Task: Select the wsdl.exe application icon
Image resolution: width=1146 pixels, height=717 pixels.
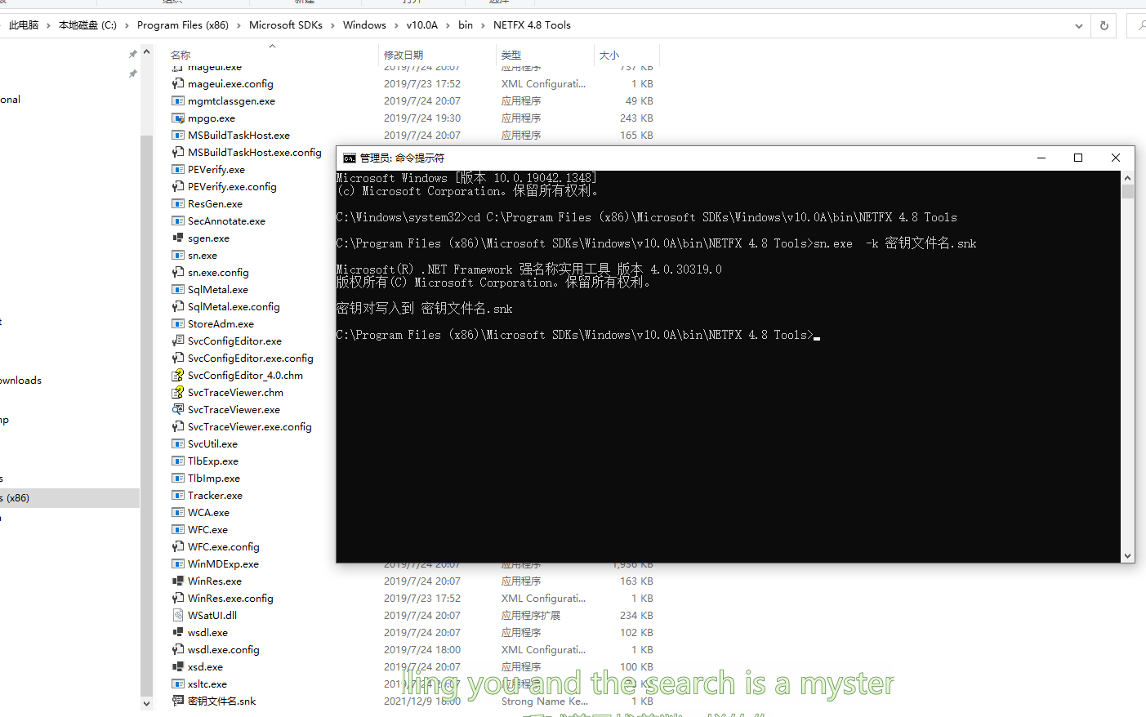Action: click(177, 632)
